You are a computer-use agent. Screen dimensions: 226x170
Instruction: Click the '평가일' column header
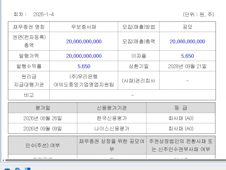tap(43, 108)
